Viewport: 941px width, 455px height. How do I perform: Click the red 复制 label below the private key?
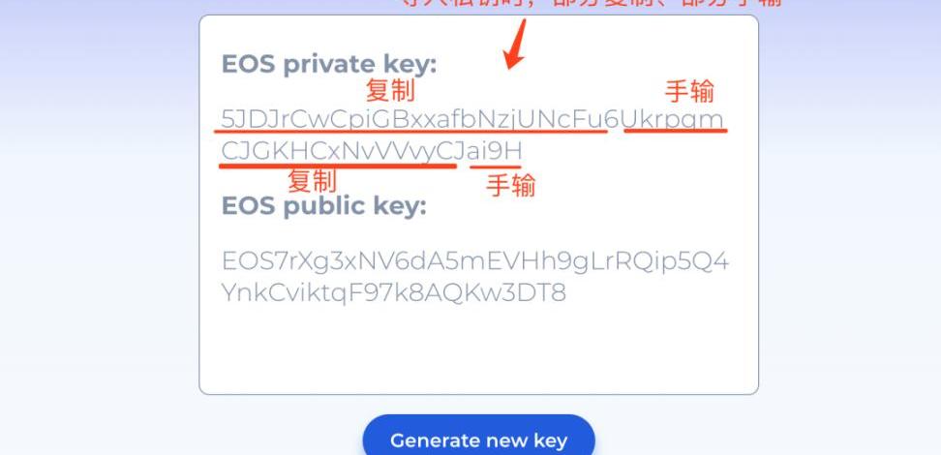click(312, 181)
